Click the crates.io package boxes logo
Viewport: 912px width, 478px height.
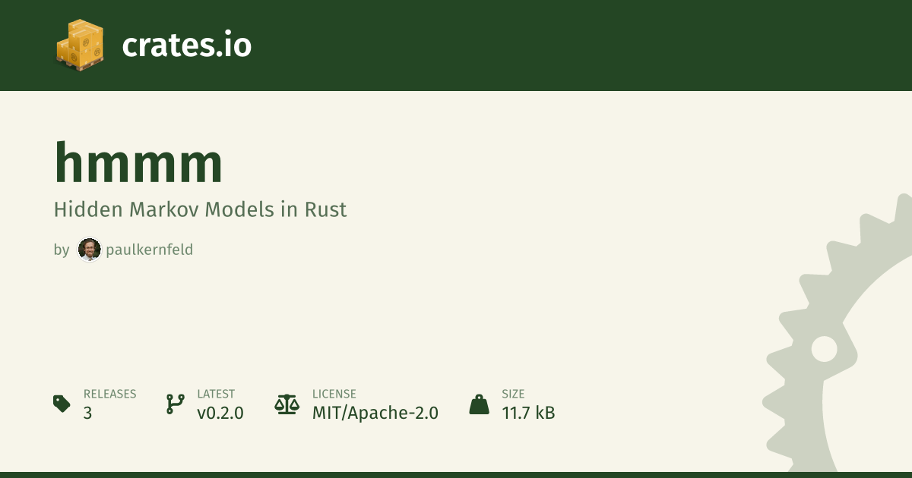coord(79,45)
